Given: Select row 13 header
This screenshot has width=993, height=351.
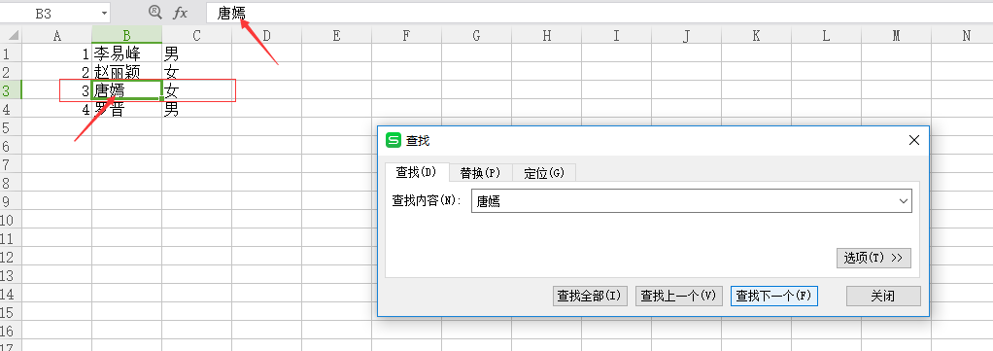Looking at the screenshot, I should point(11,275).
